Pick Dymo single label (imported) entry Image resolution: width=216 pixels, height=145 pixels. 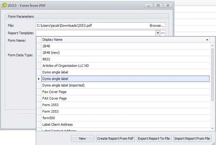click(63, 85)
